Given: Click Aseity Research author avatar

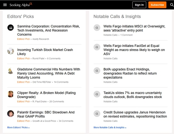Looking at the screenshot, I should (11, 28).
